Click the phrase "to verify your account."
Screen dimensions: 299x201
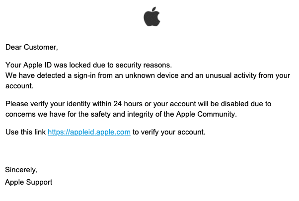[169, 132]
